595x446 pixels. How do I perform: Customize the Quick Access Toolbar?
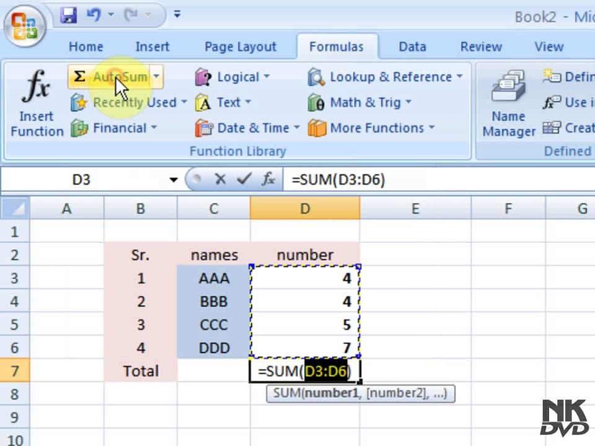click(177, 14)
